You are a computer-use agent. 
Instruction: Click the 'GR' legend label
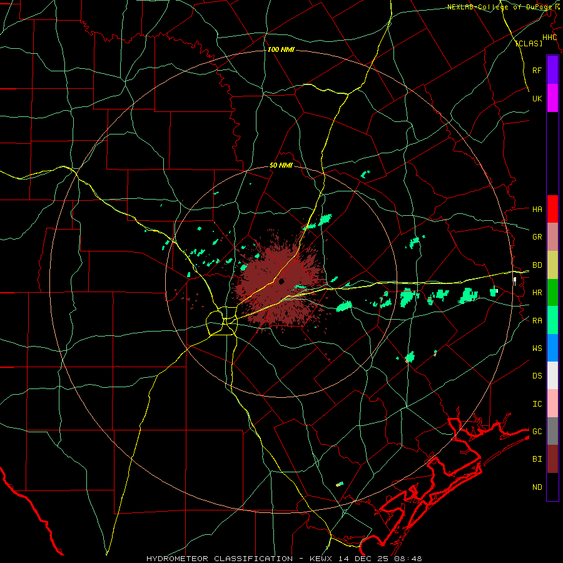click(537, 237)
